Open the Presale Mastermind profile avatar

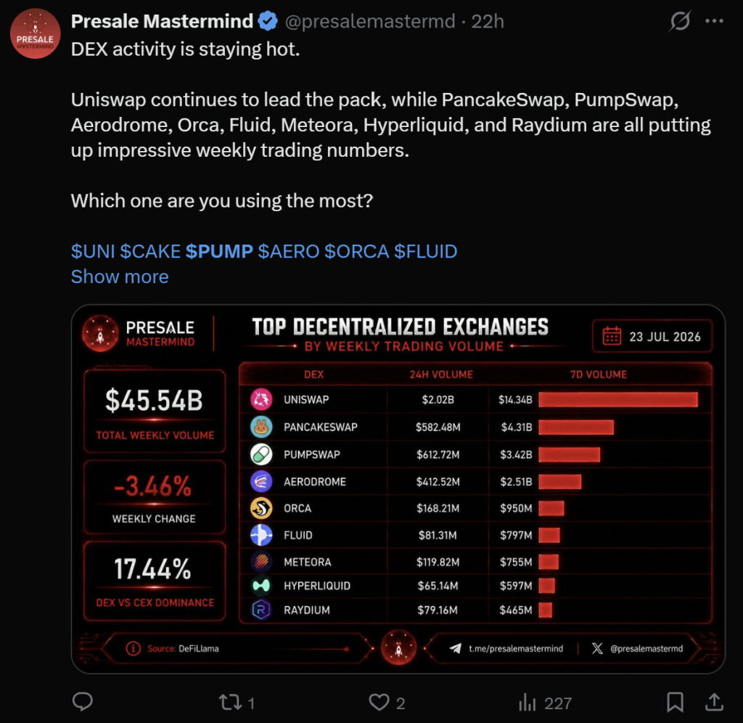click(35, 33)
